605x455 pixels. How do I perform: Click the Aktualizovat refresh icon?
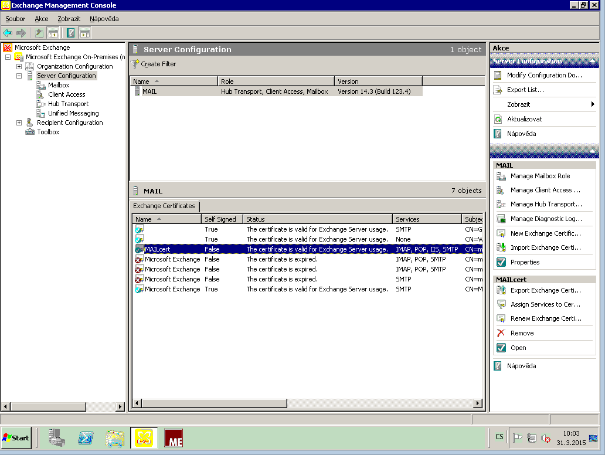498,119
